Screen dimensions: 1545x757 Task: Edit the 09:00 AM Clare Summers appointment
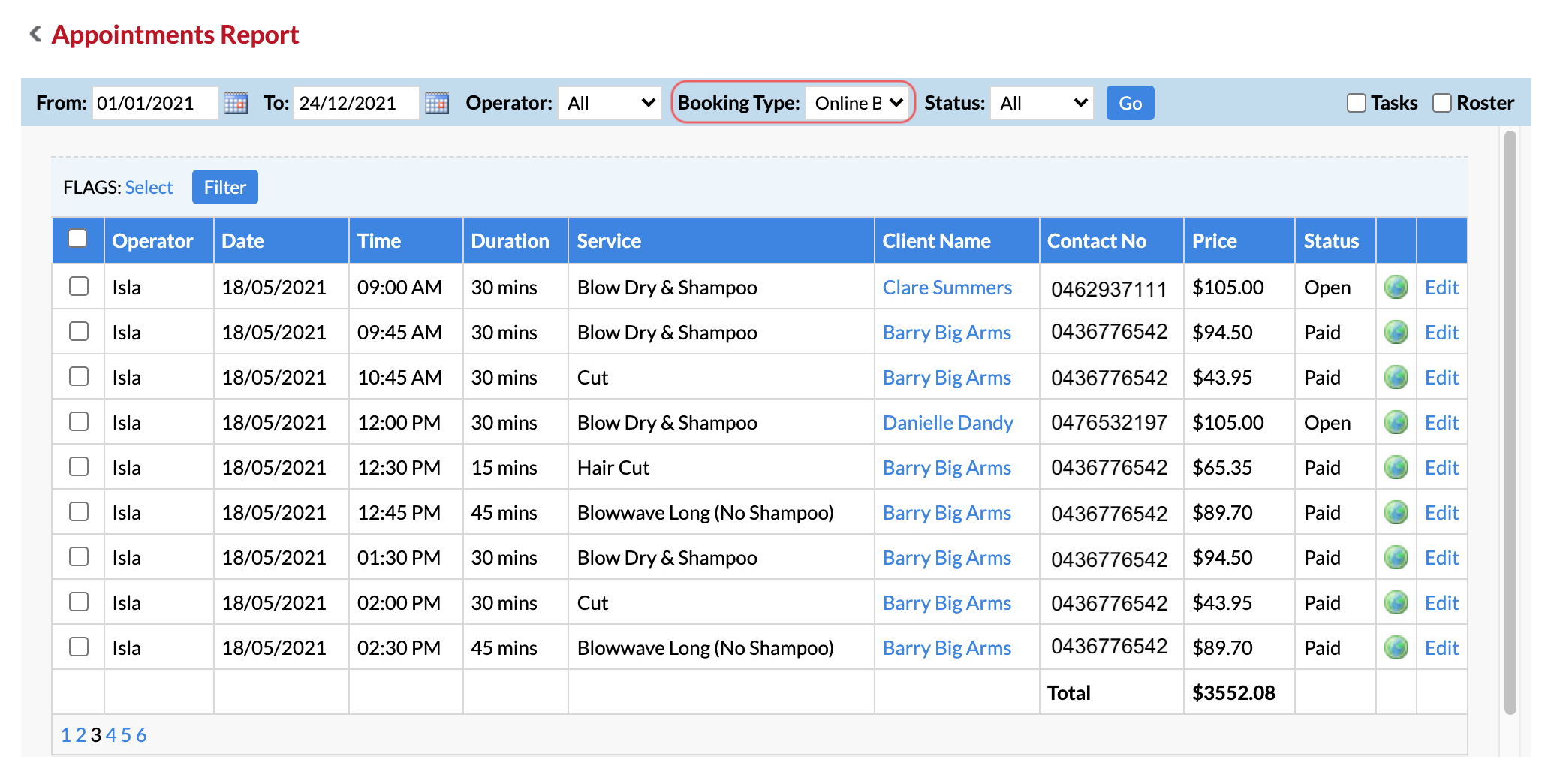[1441, 288]
